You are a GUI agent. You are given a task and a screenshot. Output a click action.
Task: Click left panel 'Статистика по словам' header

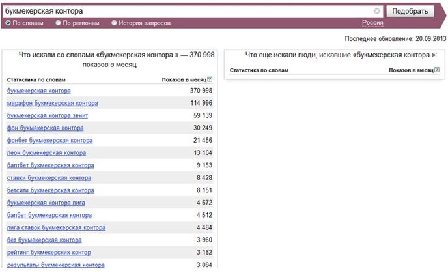(x=36, y=79)
